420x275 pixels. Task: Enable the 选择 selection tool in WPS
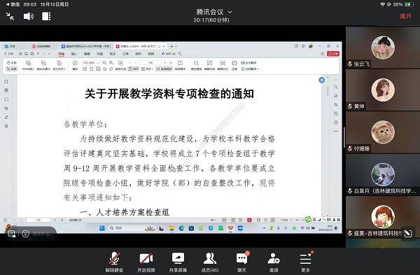(11, 69)
